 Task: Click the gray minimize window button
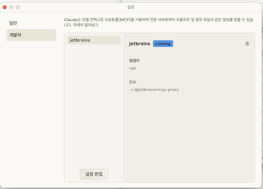pos(11,7)
